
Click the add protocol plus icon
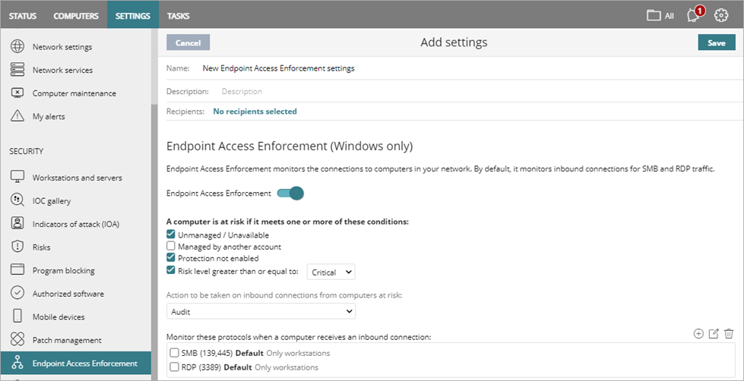[698, 334]
